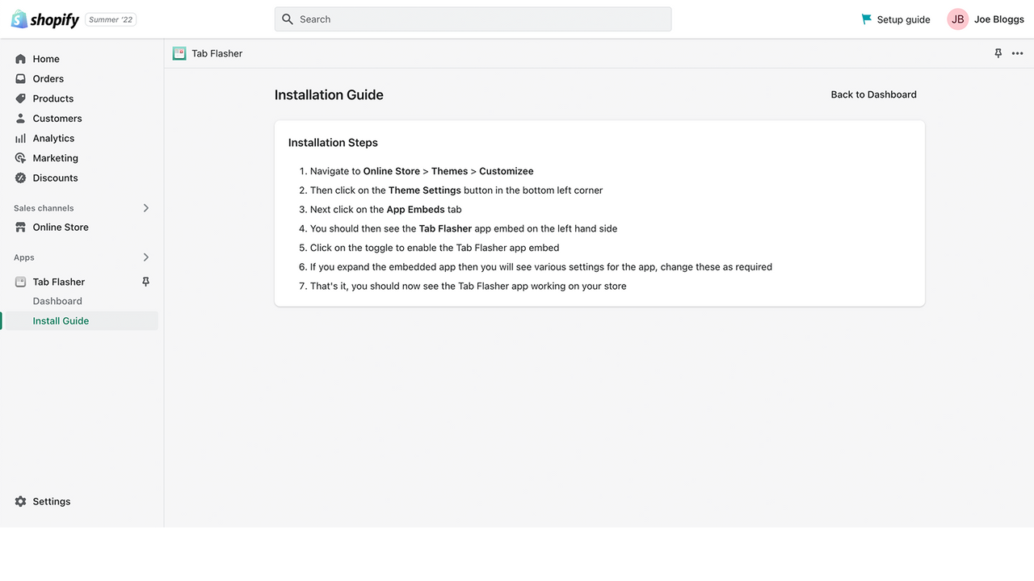The width and height of the screenshot is (1034, 581).
Task: View the Customers section
Action: (x=57, y=118)
